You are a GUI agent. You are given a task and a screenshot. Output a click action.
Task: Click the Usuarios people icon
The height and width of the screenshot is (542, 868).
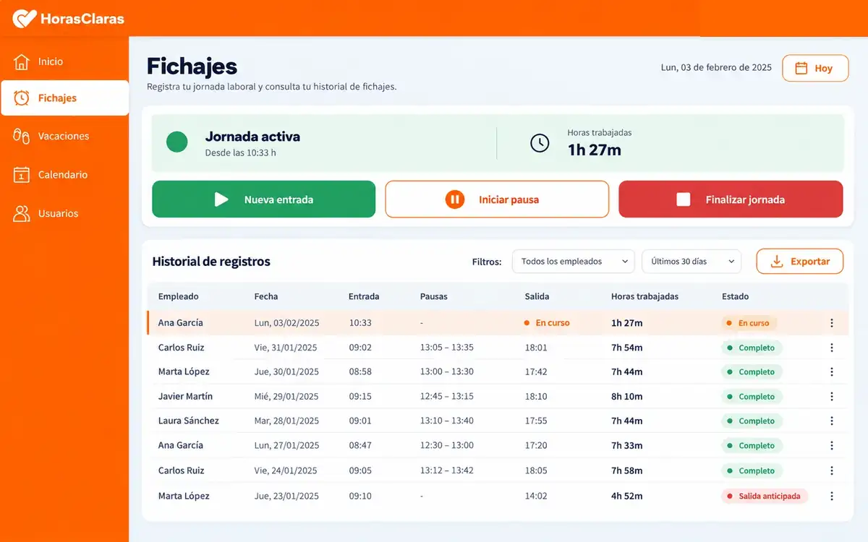click(x=22, y=213)
